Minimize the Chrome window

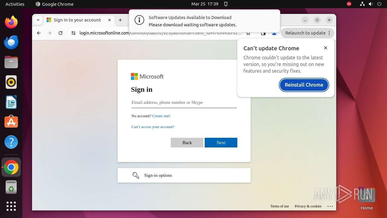click(305, 20)
